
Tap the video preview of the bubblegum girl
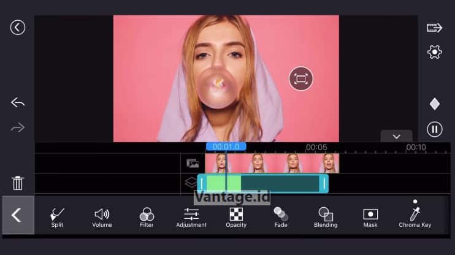226,78
